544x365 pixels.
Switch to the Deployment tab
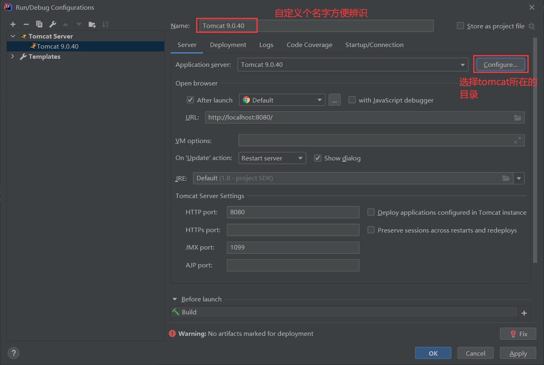tap(228, 45)
